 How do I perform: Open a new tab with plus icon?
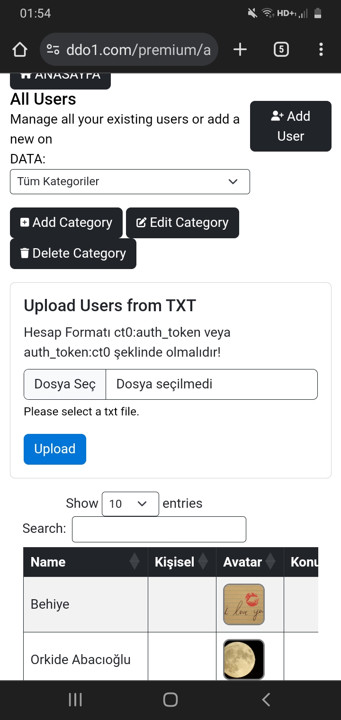[x=240, y=49]
